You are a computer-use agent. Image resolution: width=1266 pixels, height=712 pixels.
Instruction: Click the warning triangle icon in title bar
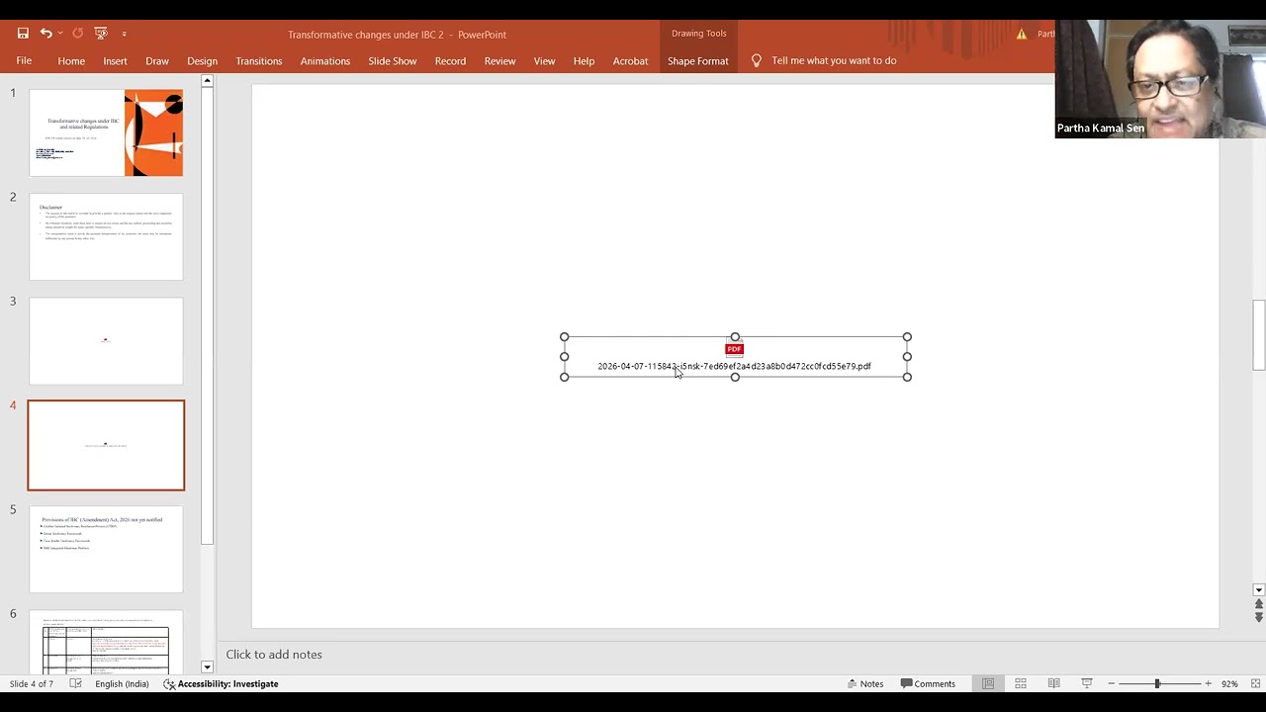[1022, 34]
